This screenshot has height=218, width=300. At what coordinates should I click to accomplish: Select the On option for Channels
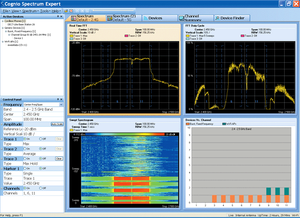[x=25, y=188]
